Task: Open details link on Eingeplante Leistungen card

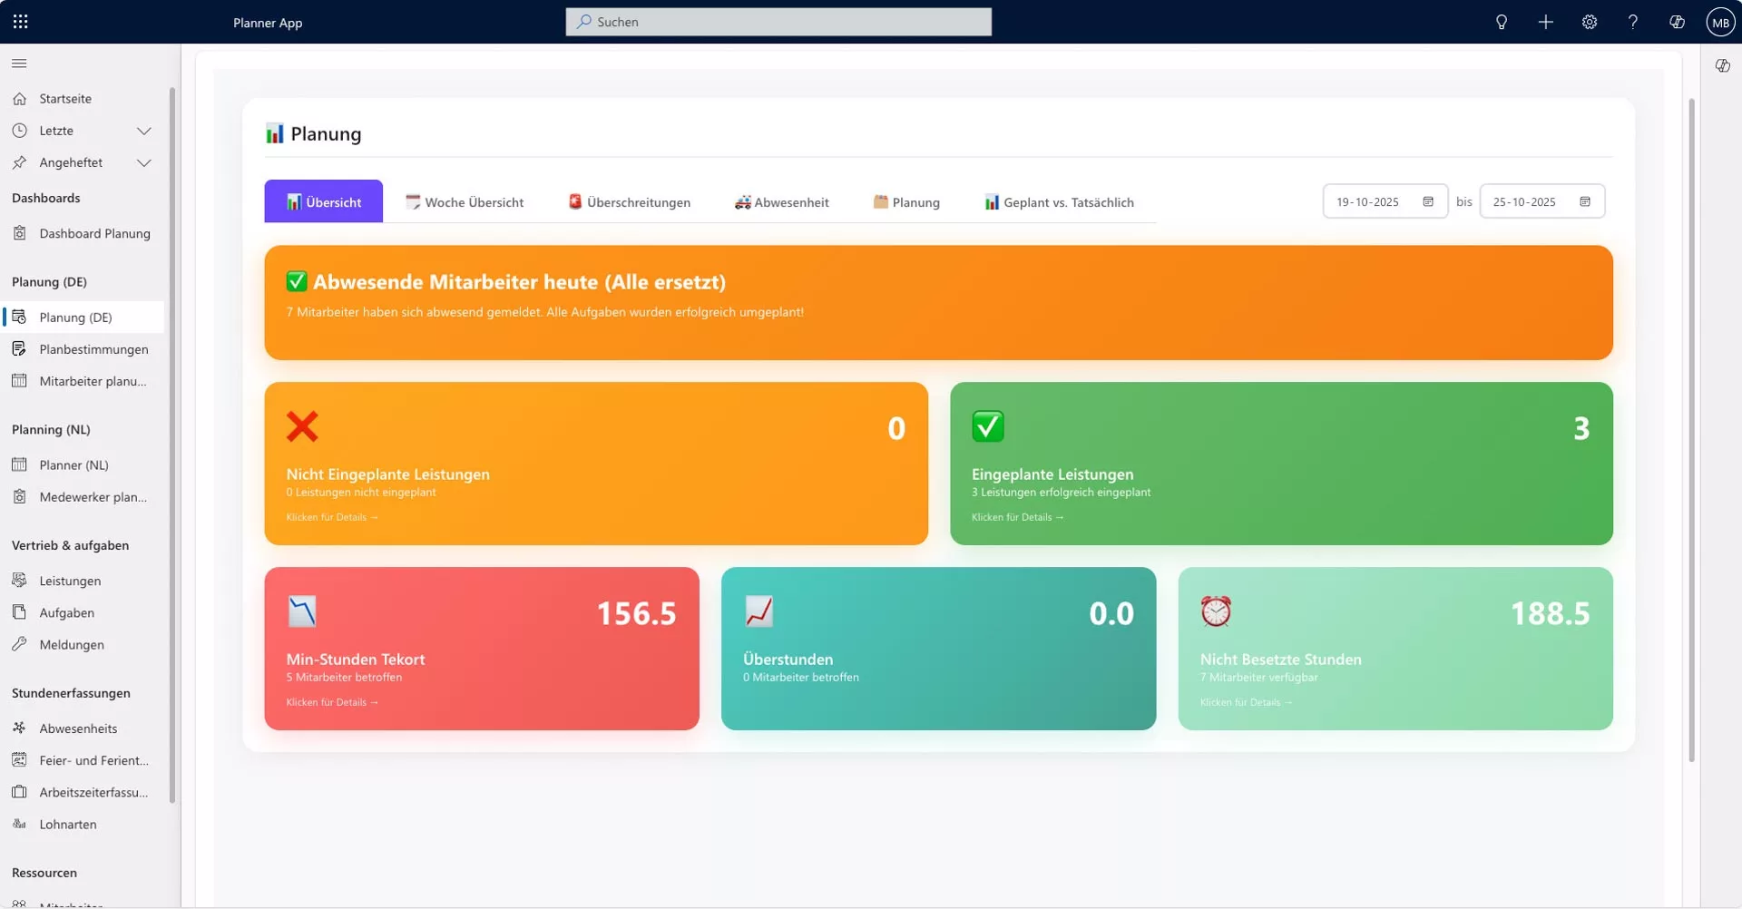Action: [x=1017, y=517]
